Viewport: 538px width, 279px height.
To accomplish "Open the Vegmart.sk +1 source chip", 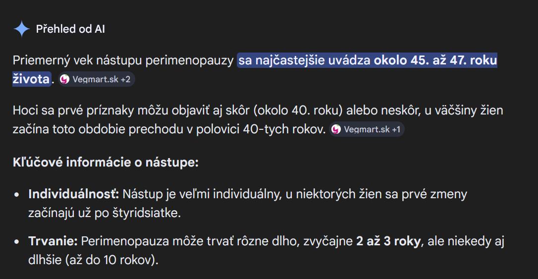I will click(367, 130).
